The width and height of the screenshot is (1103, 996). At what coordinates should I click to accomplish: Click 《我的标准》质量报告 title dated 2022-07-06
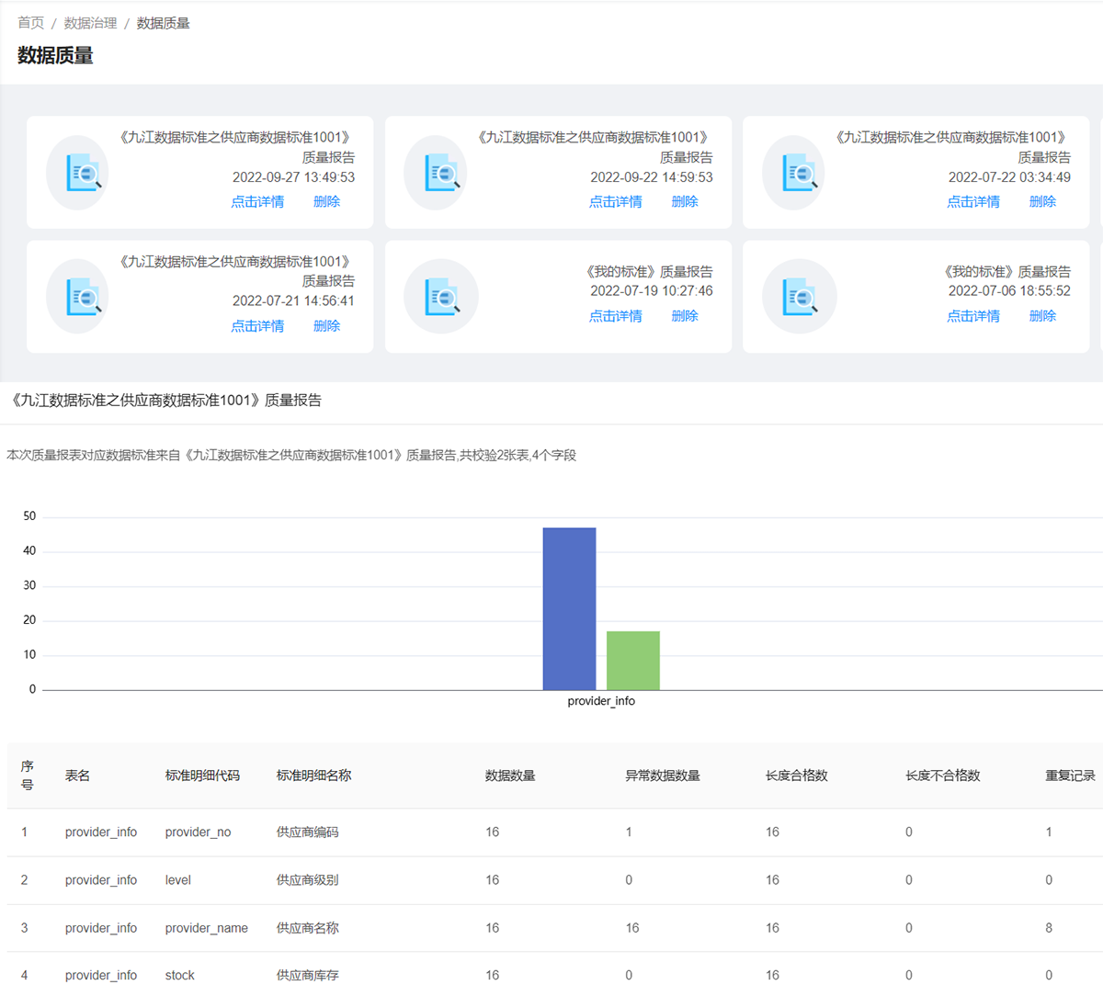pyautogui.click(x=1006, y=272)
